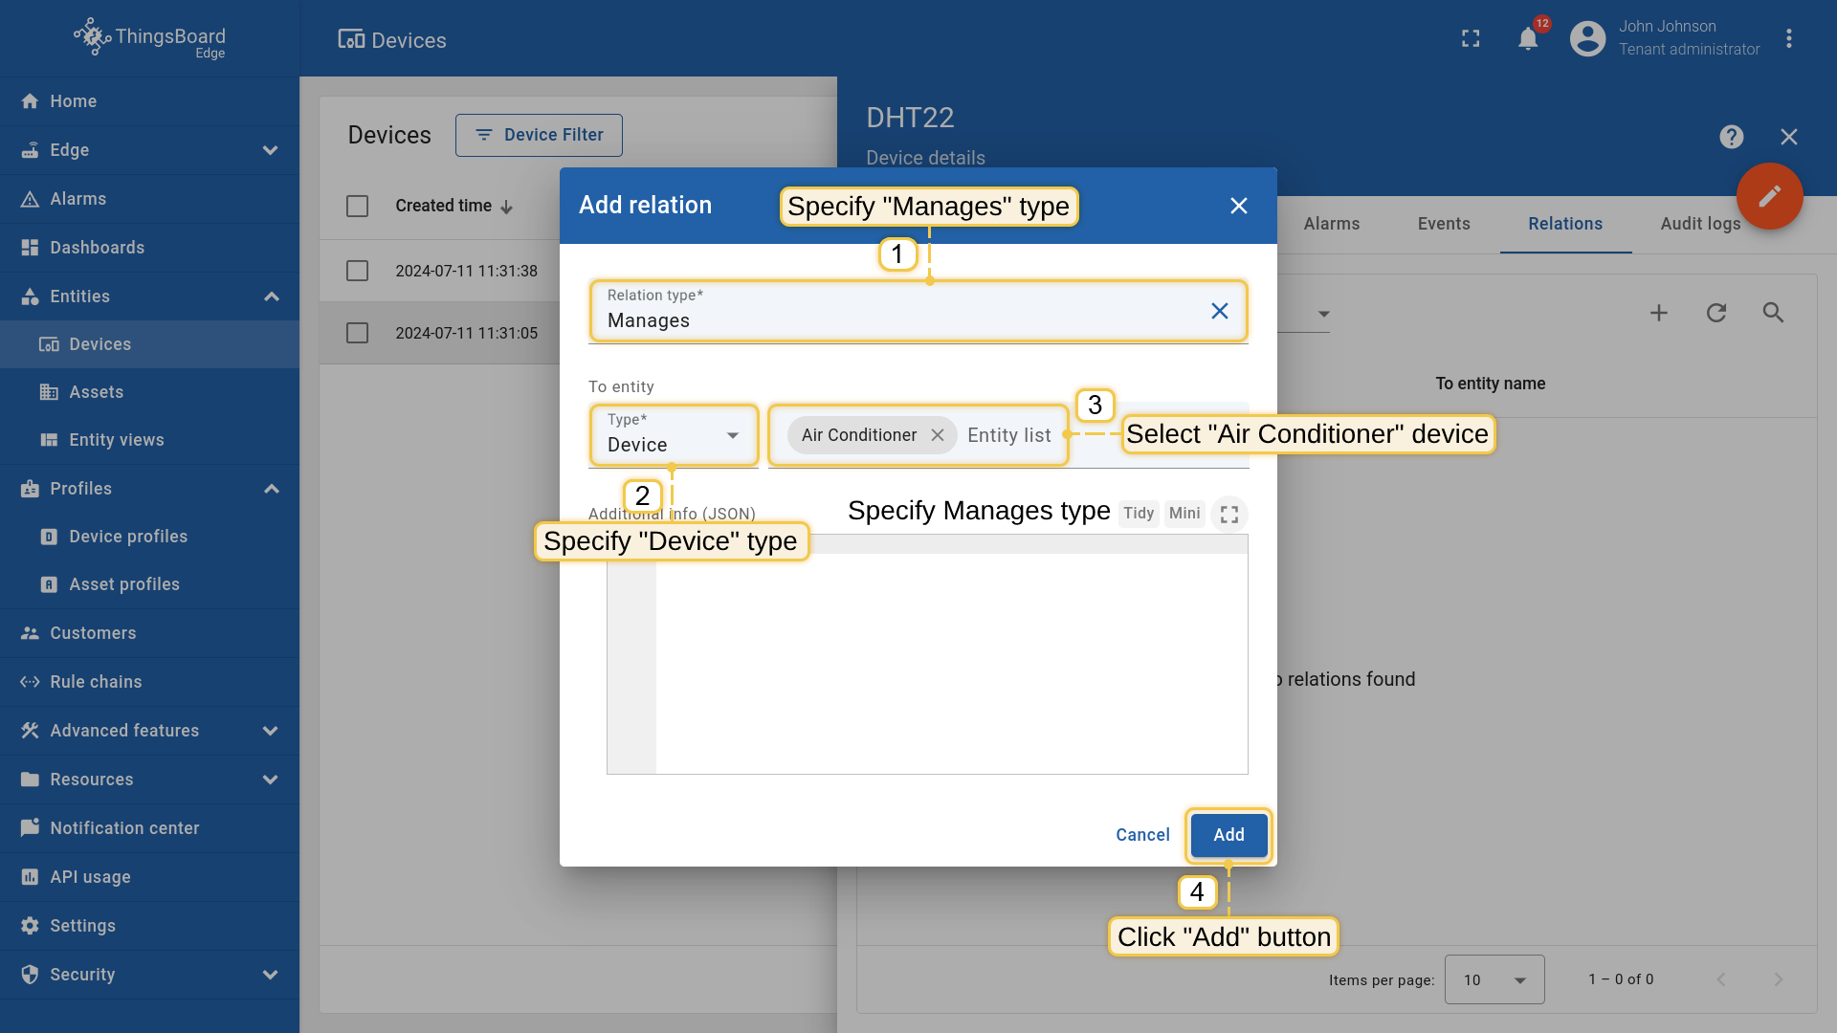1837x1033 pixels.
Task: Expand JSON editor to fullscreen
Action: tap(1229, 515)
